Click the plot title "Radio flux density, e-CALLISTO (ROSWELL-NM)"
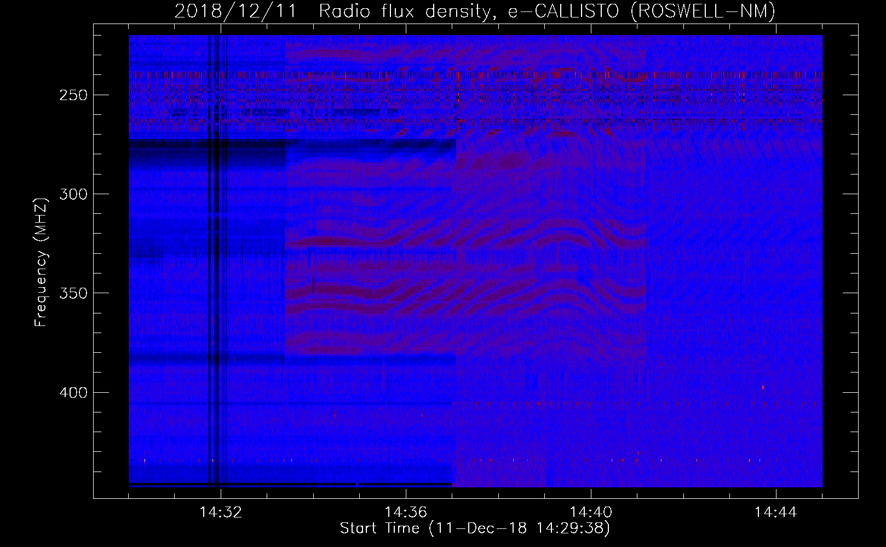886x547 pixels. 547,11
